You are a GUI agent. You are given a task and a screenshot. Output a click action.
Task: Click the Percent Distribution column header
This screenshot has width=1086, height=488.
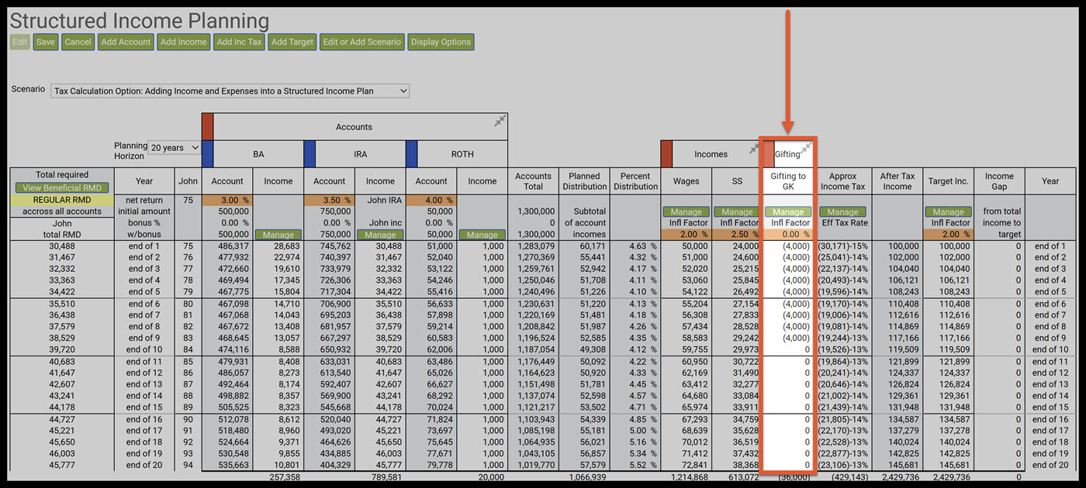click(635, 181)
